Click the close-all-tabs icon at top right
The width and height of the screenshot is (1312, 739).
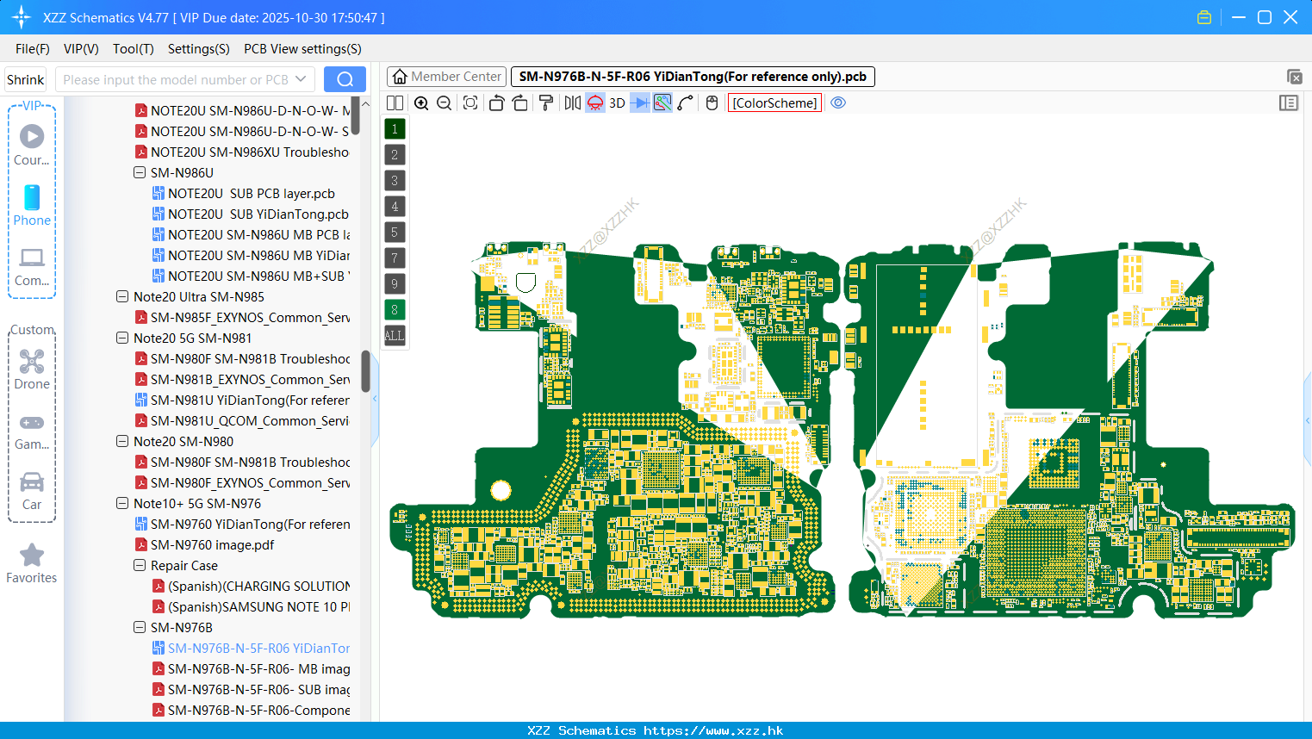coord(1294,77)
